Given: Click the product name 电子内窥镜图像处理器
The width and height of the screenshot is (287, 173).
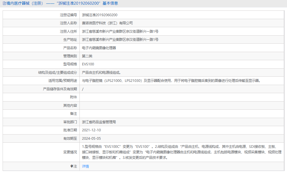Looking at the screenshot, I should (x=101, y=48).
